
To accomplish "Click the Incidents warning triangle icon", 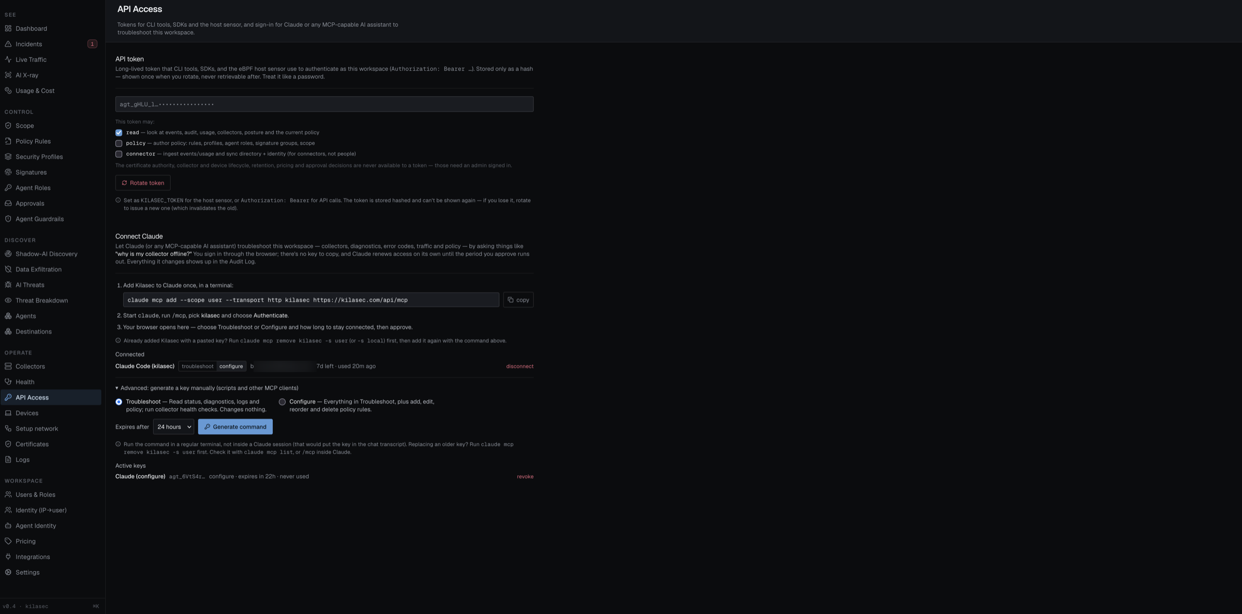I will [x=8, y=44].
